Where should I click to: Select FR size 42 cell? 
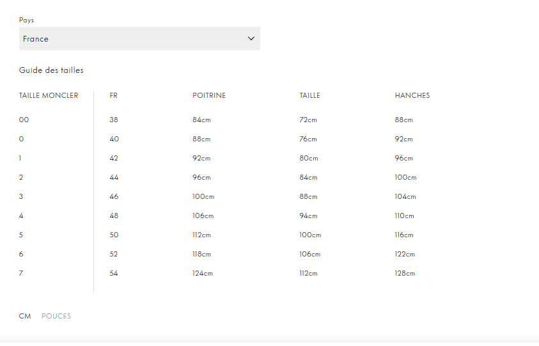click(114, 158)
